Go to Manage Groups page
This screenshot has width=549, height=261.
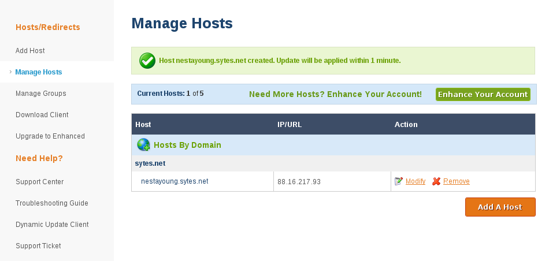pyautogui.click(x=41, y=94)
